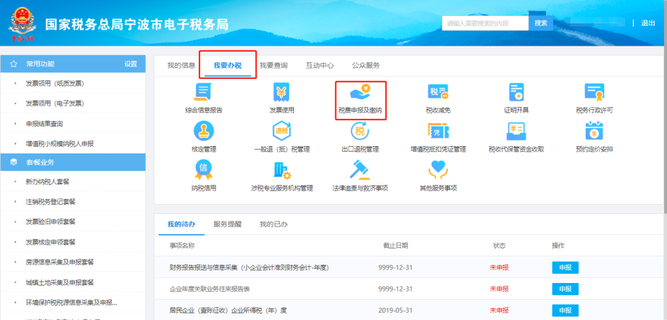Viewport: 667px width, 320px height.
Task: Open 增值税小规模纳税人申报 in sidebar
Action: click(60, 144)
